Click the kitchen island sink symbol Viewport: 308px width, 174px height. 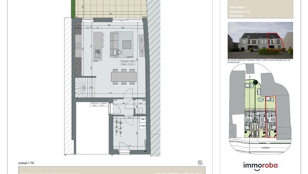point(97,53)
